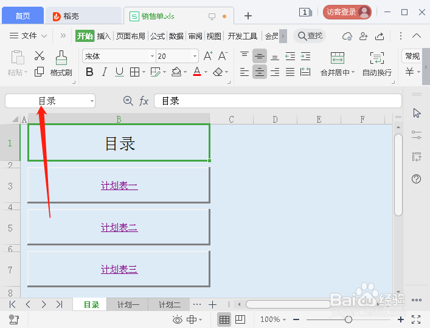This screenshot has width=430, height=328.
Task: Click the distributed alignment icon
Action: [305, 72]
